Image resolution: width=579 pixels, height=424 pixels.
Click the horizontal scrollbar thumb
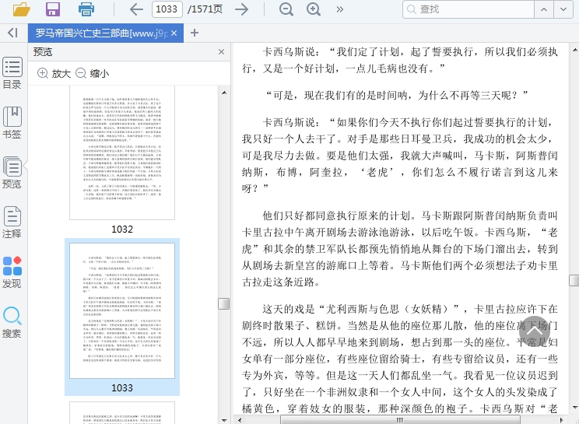tap(400, 420)
